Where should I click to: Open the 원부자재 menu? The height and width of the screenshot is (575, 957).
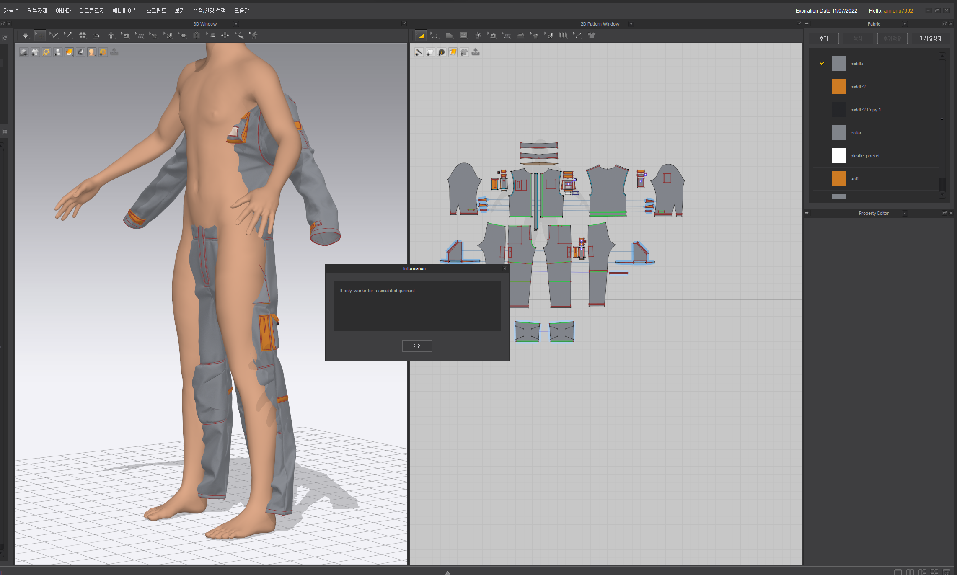point(37,10)
